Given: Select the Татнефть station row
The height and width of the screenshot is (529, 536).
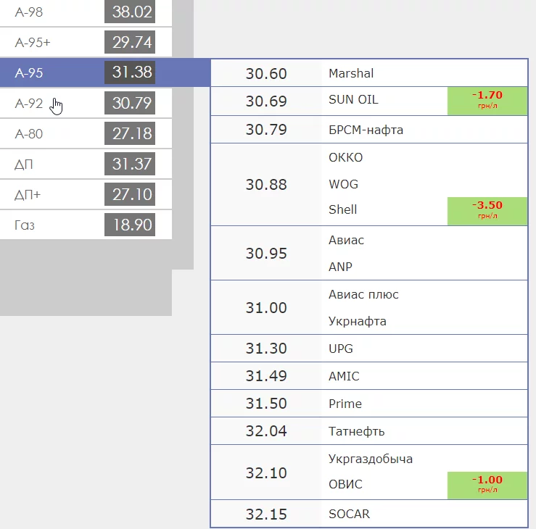Looking at the screenshot, I should (x=356, y=432).
